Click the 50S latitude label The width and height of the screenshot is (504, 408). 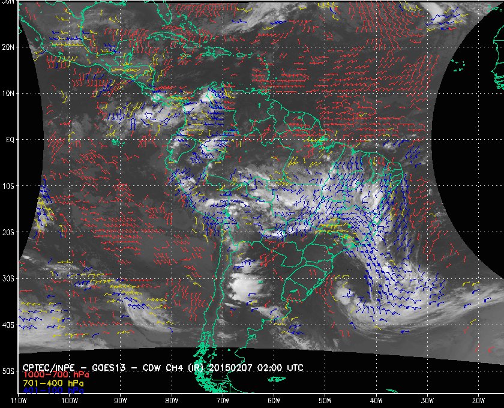pos(8,371)
